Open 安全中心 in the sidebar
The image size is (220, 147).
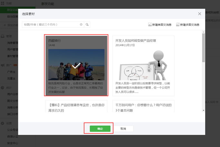point(13,143)
